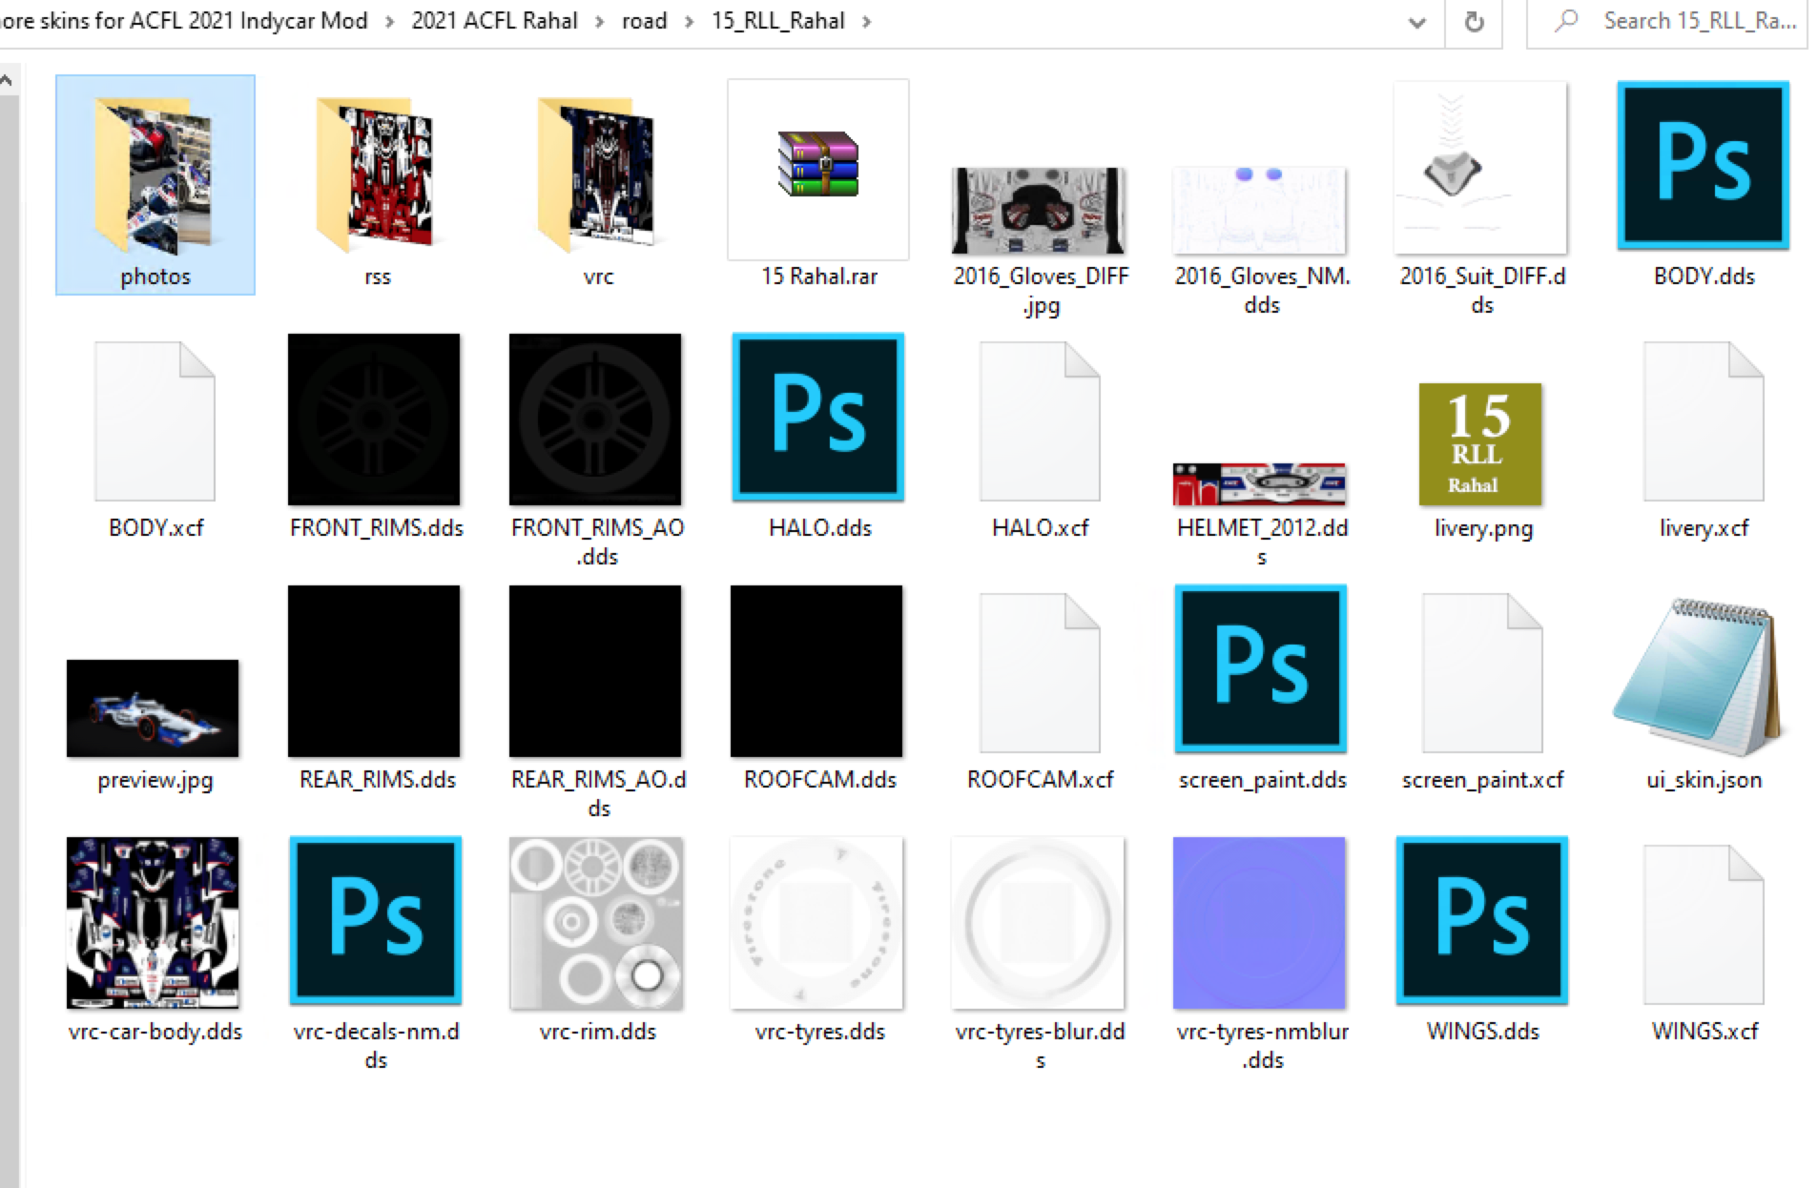The image size is (1818, 1188).
Task: Click the search magnifier icon
Action: 1565,21
